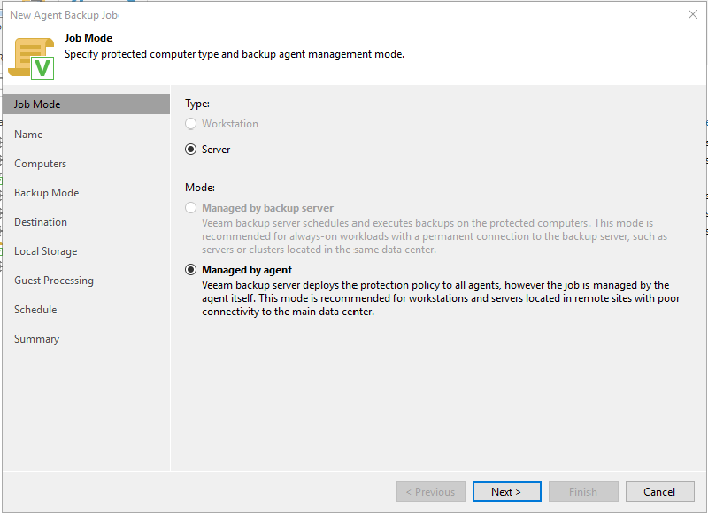Viewport: 708px width, 516px height.
Task: Cancel the backup job wizard
Action: [x=659, y=491]
